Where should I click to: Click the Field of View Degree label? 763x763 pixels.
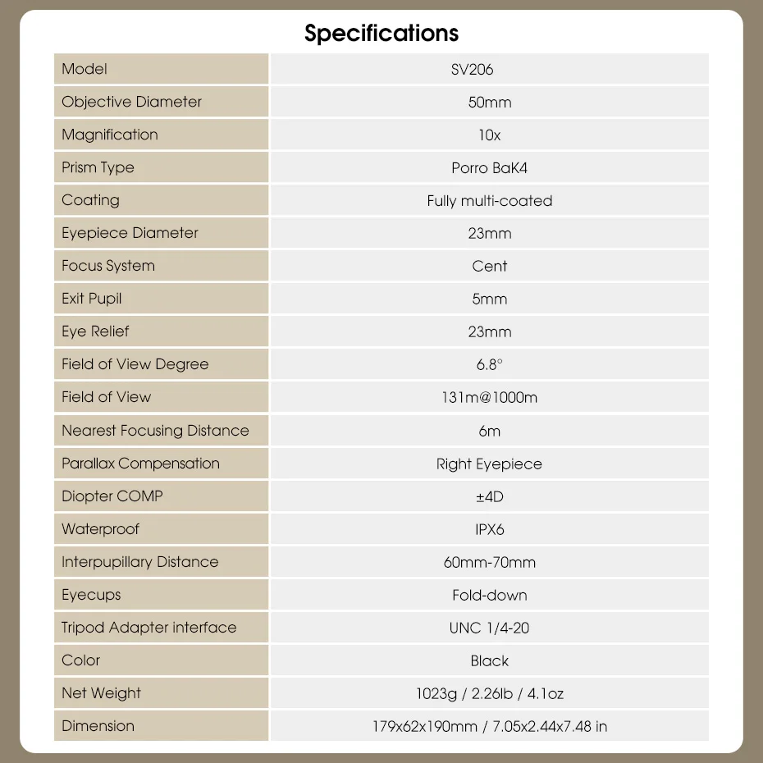(x=135, y=364)
